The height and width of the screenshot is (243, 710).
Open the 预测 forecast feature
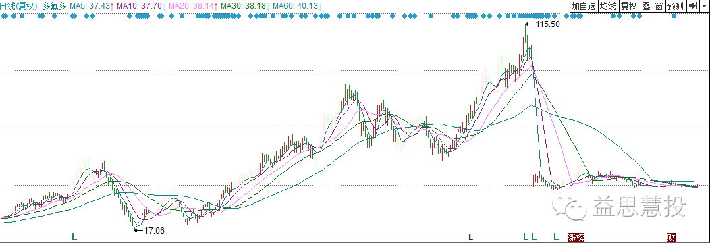676,6
